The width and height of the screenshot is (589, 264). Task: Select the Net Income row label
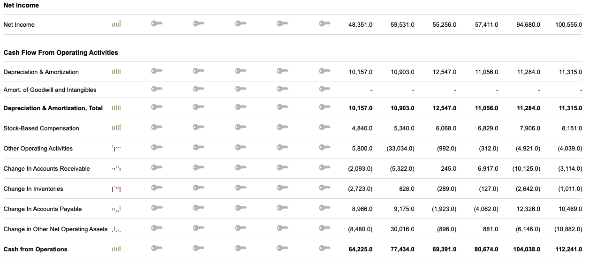pyautogui.click(x=19, y=24)
